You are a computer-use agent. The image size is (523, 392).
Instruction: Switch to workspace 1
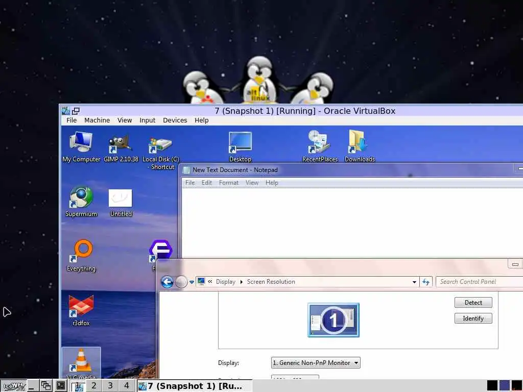tap(78, 386)
